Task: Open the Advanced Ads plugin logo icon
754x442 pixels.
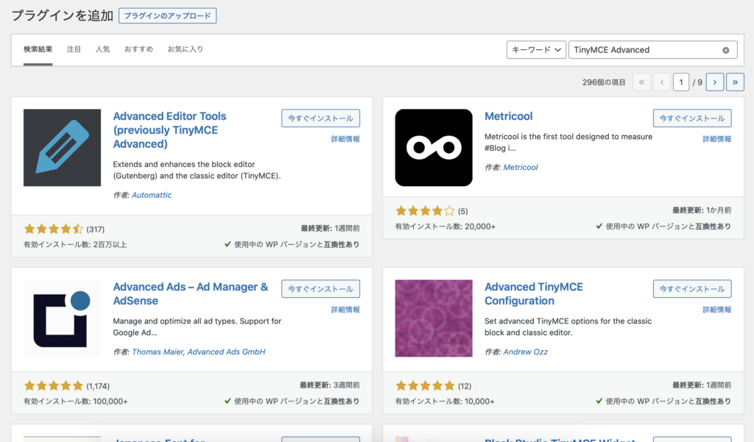Action: click(x=62, y=318)
